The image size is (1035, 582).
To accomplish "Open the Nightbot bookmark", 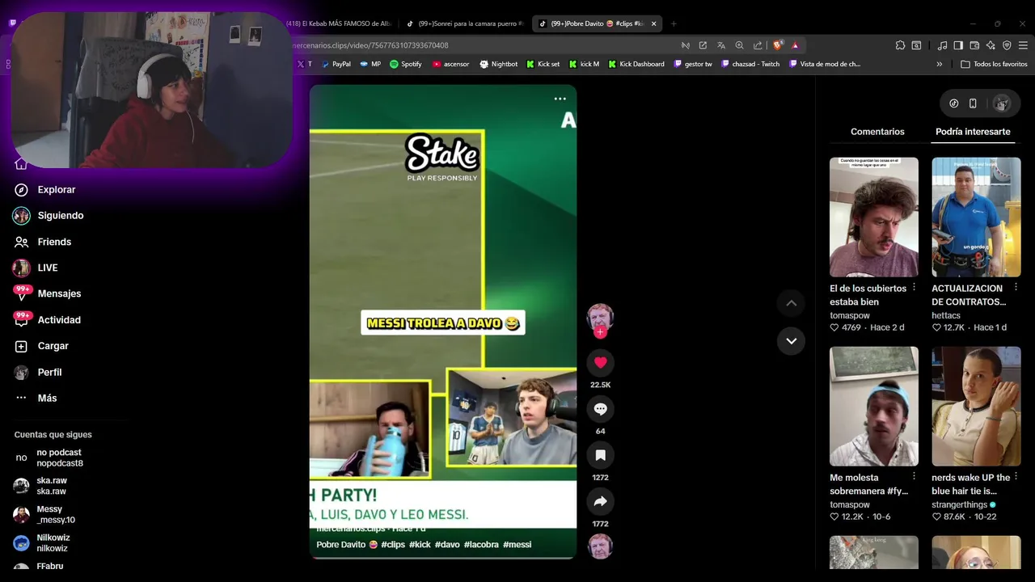I will point(498,64).
